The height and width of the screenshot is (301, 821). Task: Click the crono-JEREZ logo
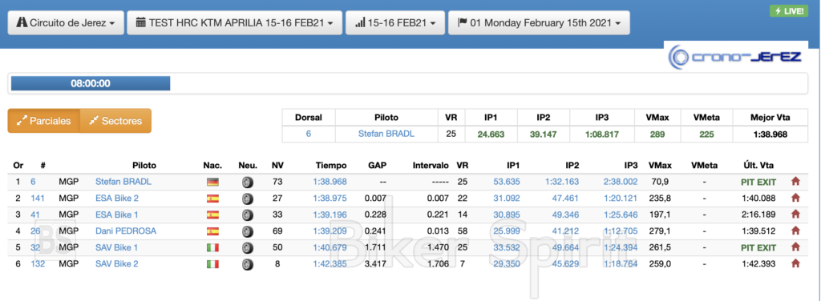pos(736,56)
